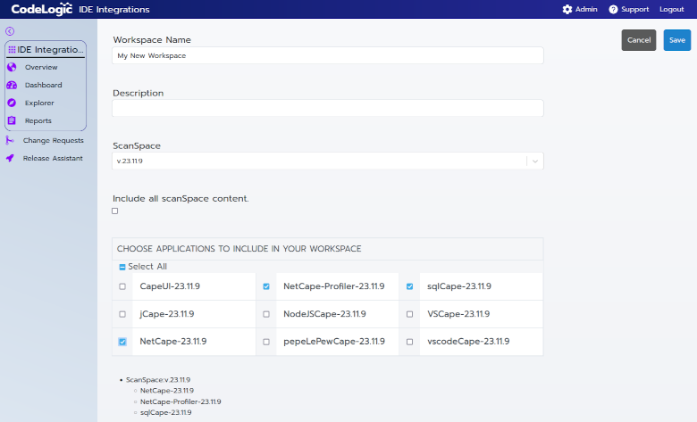This screenshot has height=422, width=697.
Task: Click the Change Requests branch icon
Action: (9, 140)
